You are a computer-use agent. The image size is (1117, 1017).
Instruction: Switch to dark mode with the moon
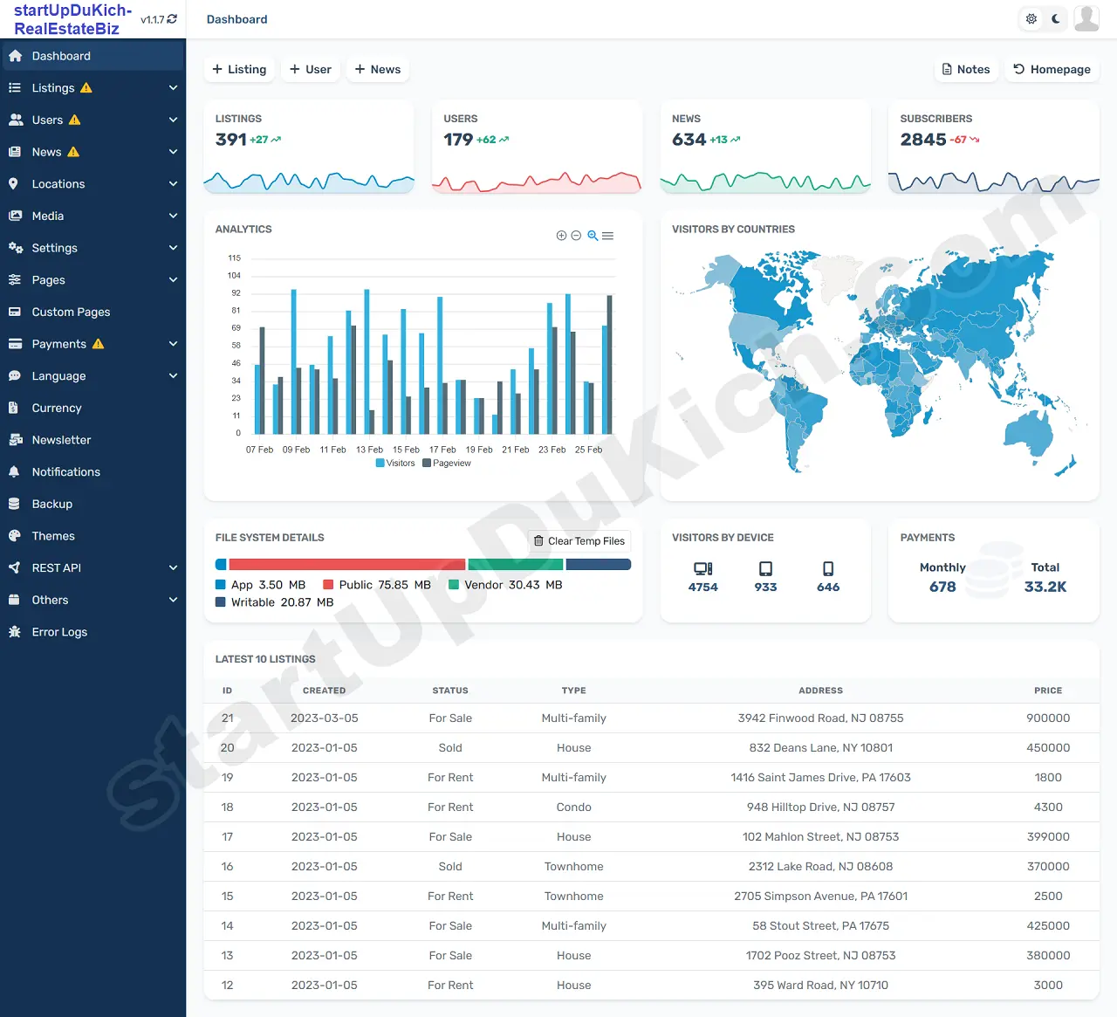click(1056, 18)
